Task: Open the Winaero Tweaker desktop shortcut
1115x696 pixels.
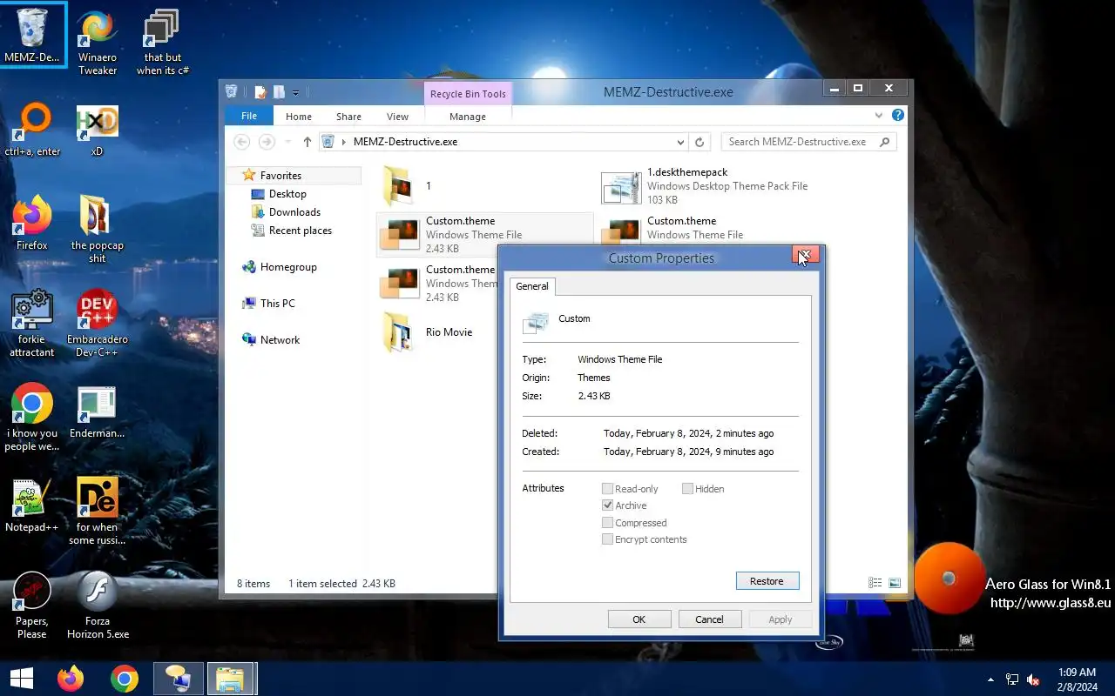Action: [98, 43]
